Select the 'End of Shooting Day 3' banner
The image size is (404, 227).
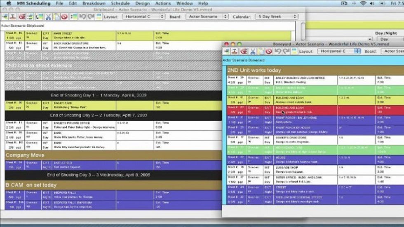[x=113, y=175]
